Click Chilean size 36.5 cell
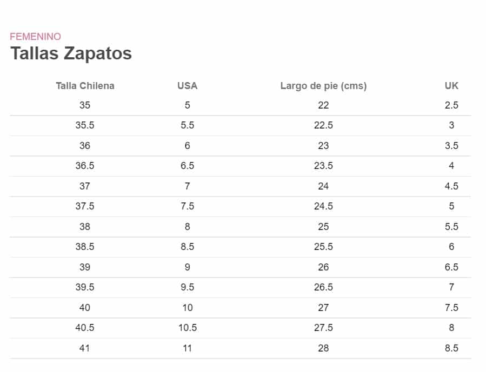The width and height of the screenshot is (486, 372). 85,166
